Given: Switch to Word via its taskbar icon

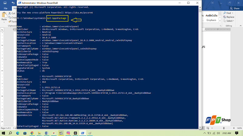Looking at the screenshot, I should coord(46,133).
